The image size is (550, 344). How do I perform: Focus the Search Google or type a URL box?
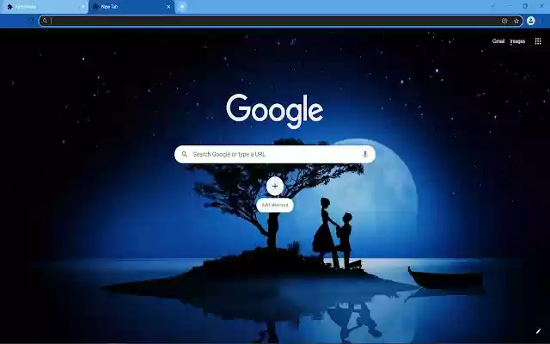coord(275,154)
